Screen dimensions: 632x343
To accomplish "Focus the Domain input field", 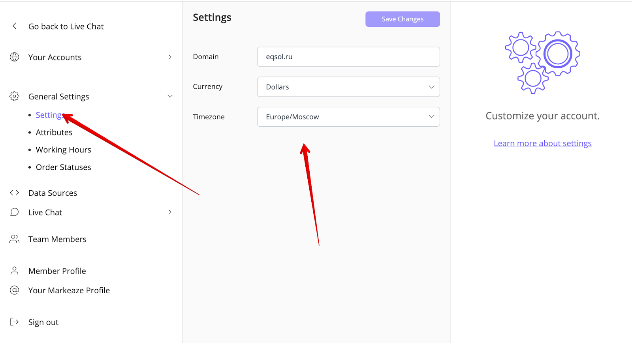I will [x=348, y=57].
